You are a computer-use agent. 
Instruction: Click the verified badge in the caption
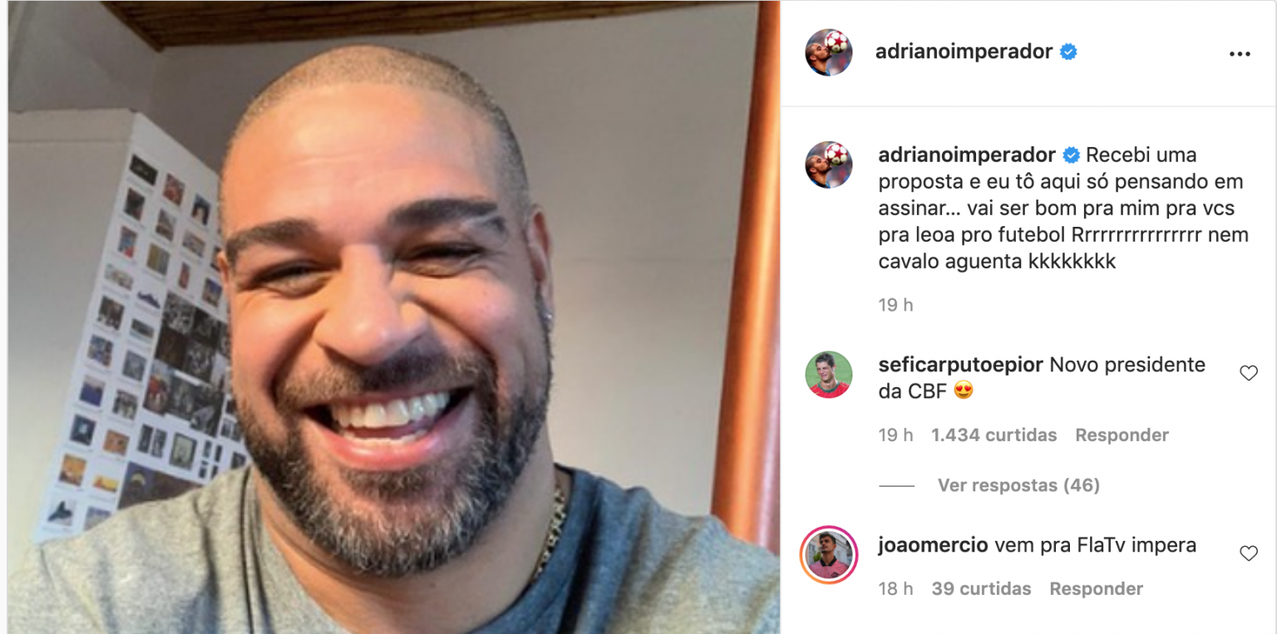pos(1072,155)
